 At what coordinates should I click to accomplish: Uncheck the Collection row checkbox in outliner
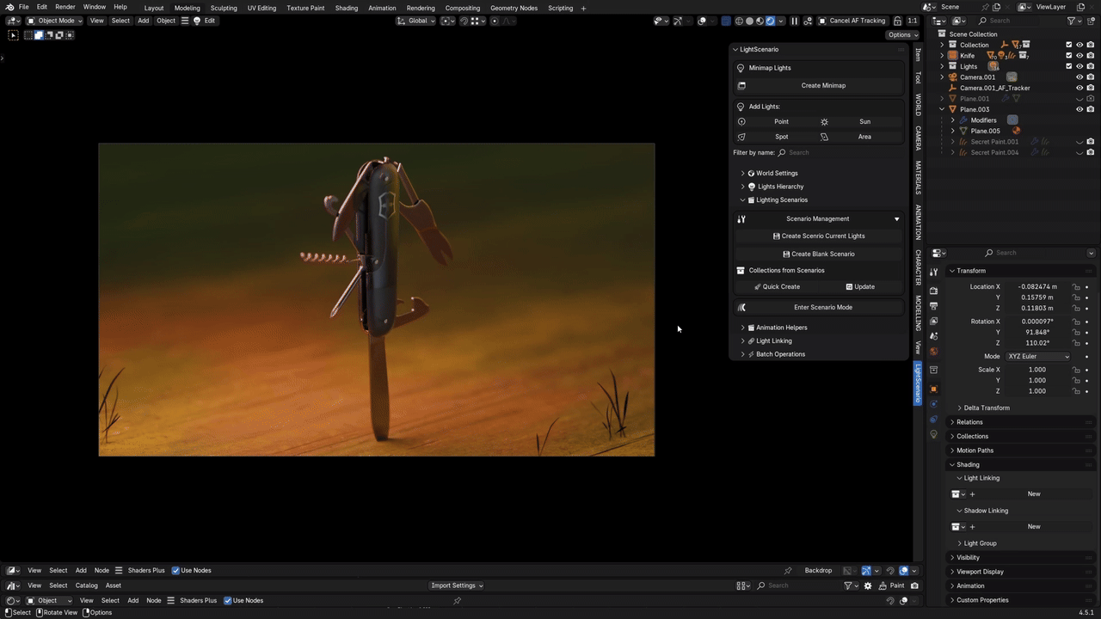click(1069, 45)
